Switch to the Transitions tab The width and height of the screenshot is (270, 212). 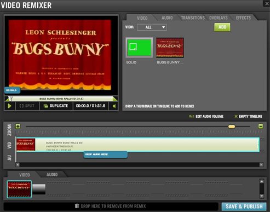coord(193,18)
